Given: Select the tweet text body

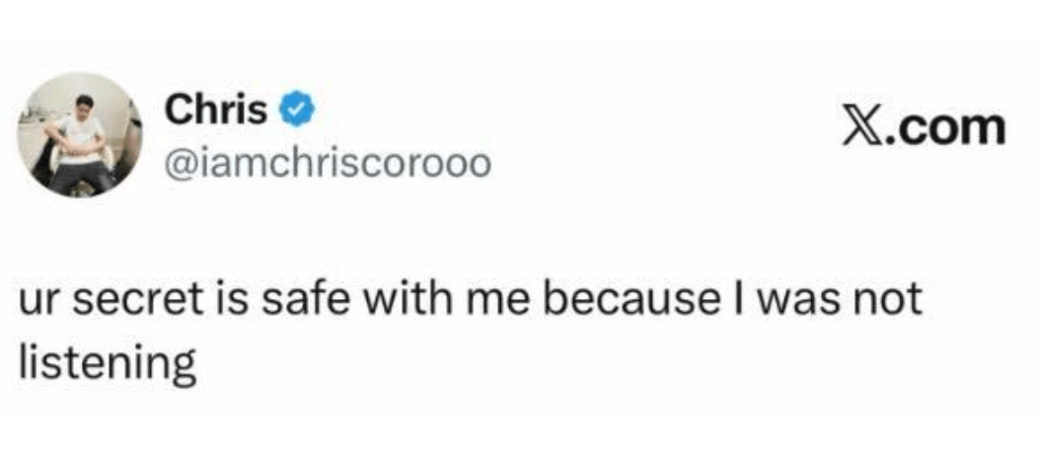Looking at the screenshot, I should tap(471, 331).
